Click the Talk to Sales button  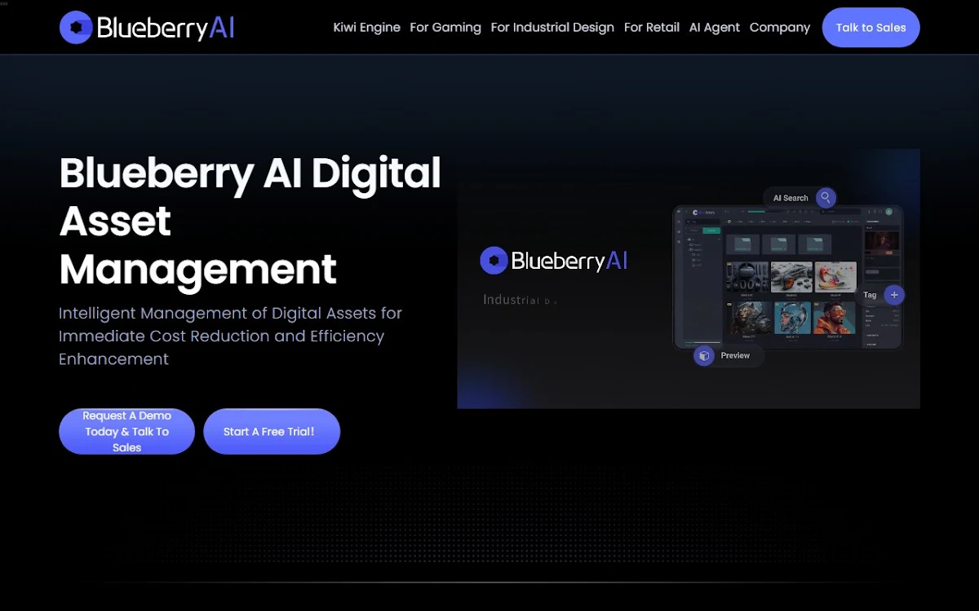click(870, 28)
